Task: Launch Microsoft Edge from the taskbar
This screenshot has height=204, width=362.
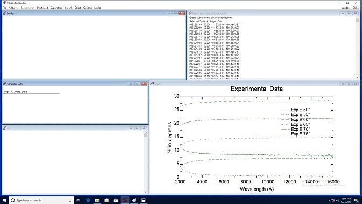Action: [x=88, y=200]
